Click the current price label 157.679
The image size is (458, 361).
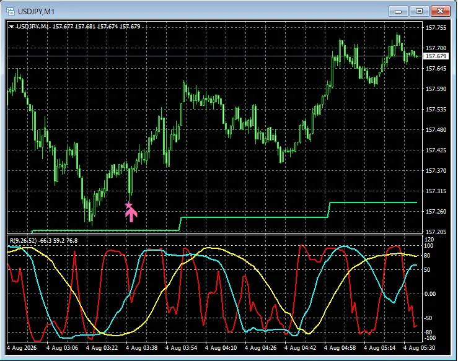[436, 56]
